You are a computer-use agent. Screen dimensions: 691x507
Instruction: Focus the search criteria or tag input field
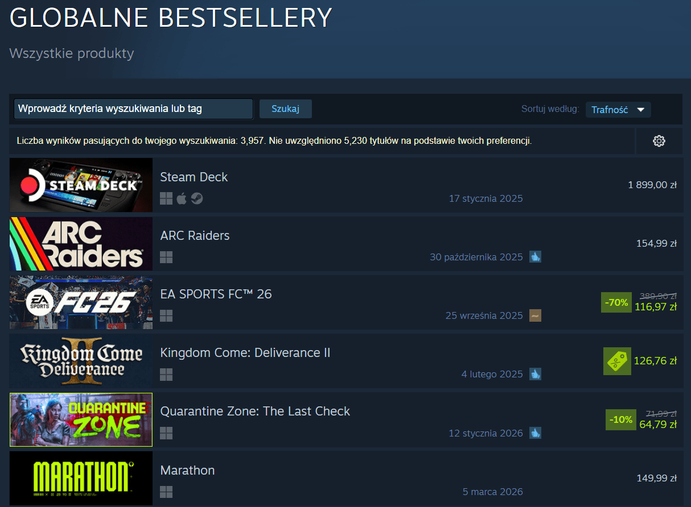(133, 109)
